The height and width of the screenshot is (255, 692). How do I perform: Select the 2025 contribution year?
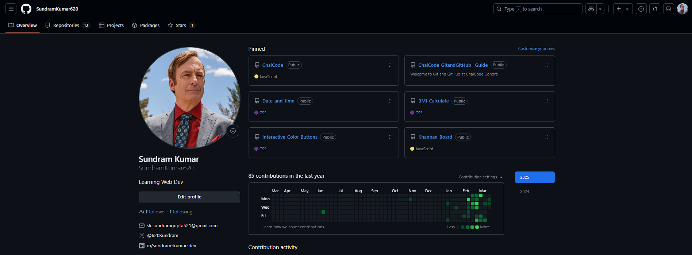535,177
